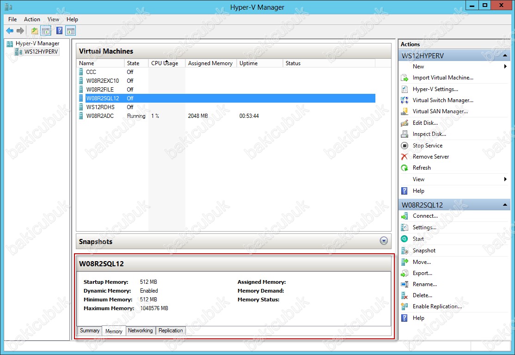Click the Snapshot camera icon
This screenshot has height=355, width=515.
(405, 251)
